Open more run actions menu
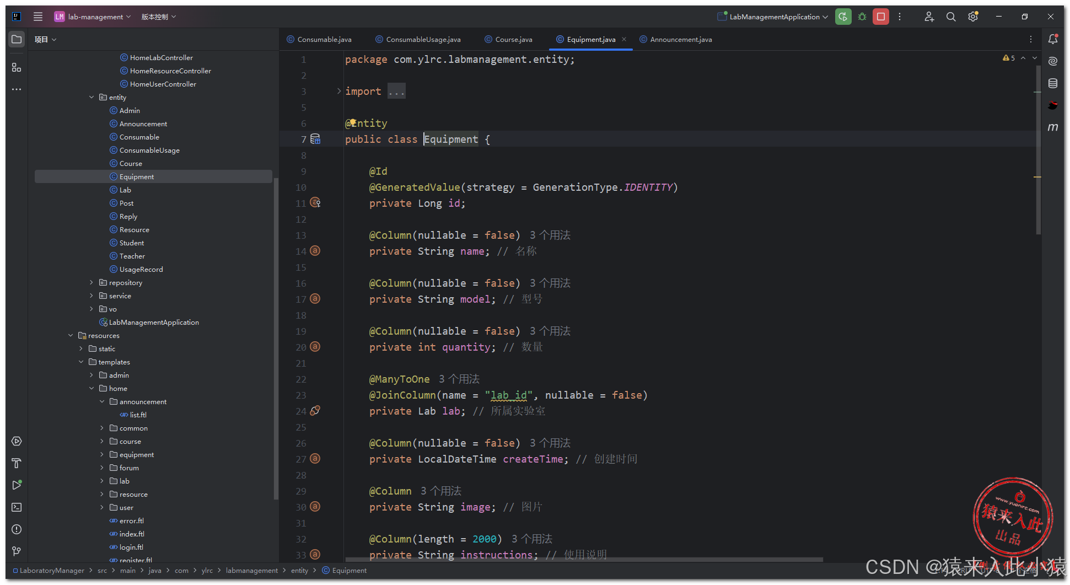The image size is (1070, 585). pos(900,17)
